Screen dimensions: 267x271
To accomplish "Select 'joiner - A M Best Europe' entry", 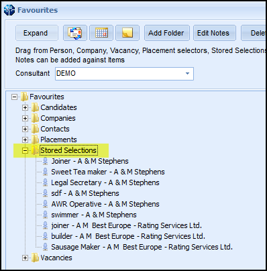I will (127, 225).
